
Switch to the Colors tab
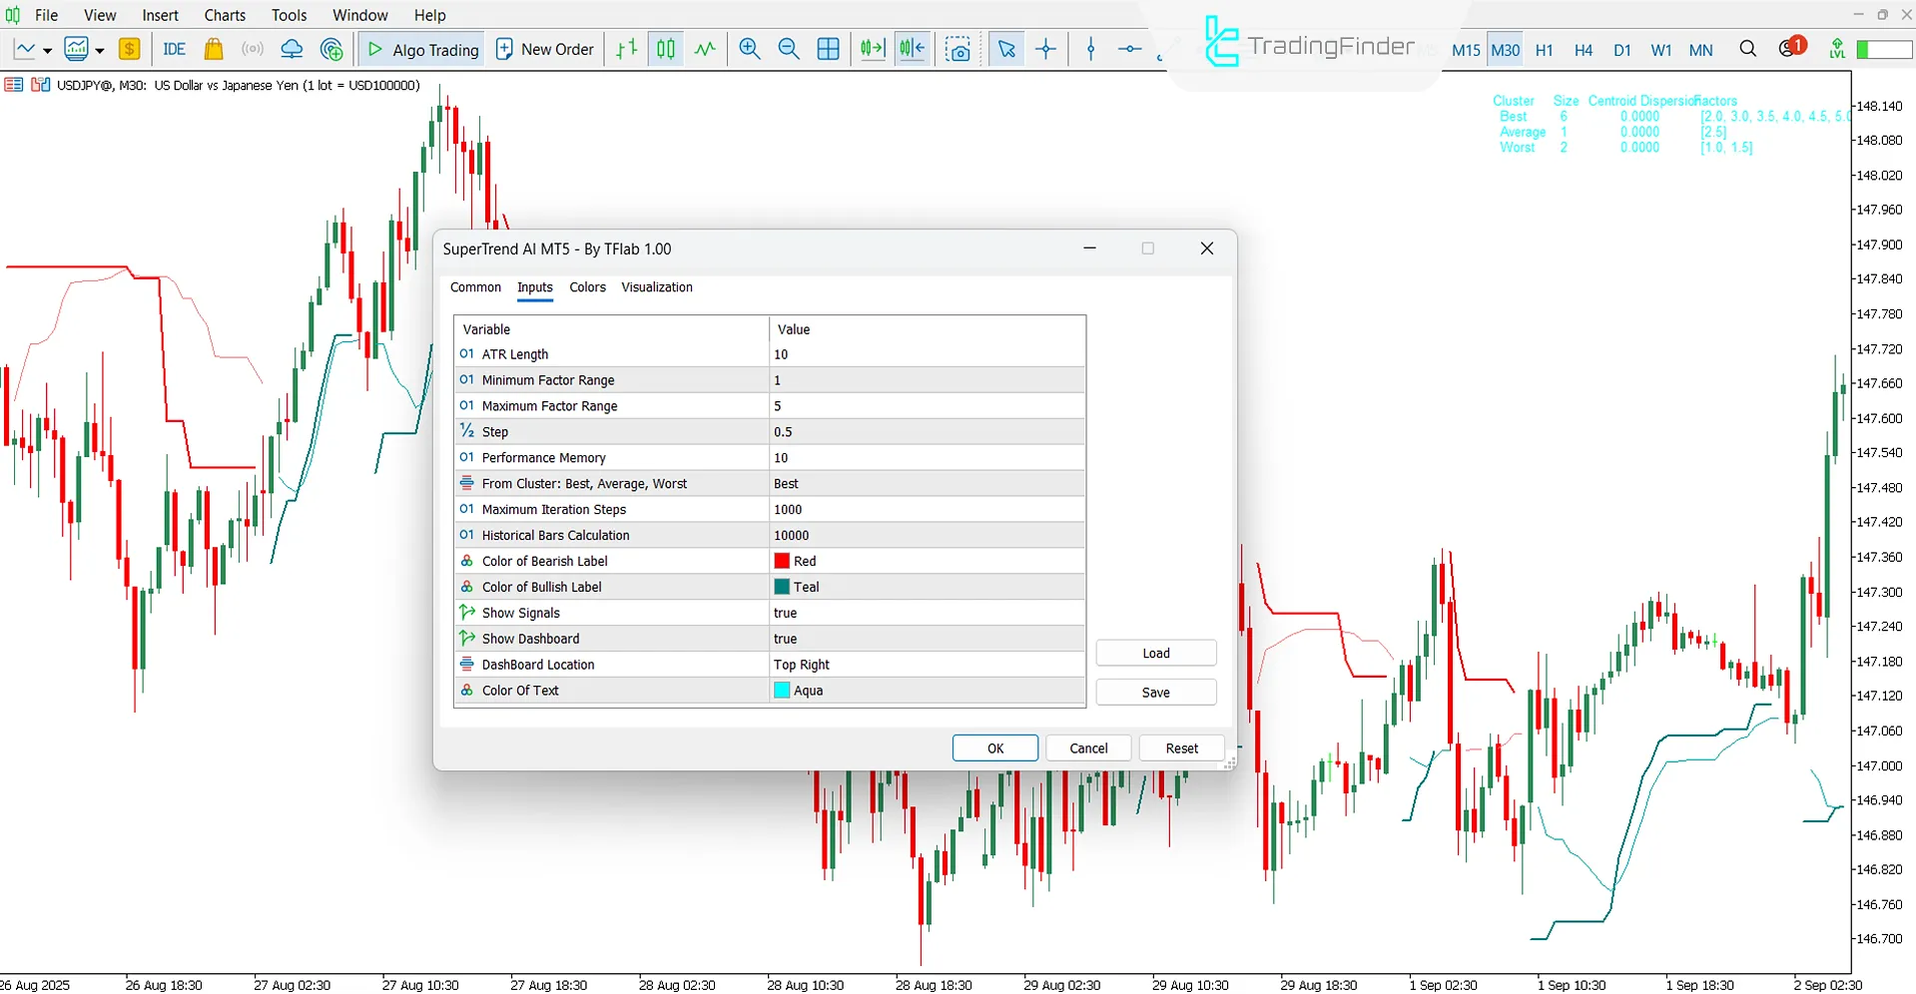tap(587, 287)
